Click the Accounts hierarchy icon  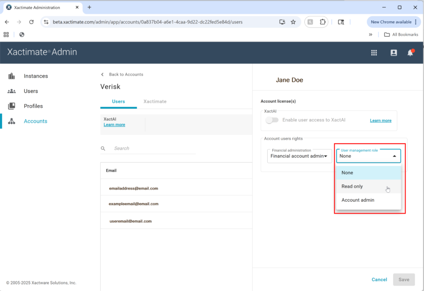(11, 121)
